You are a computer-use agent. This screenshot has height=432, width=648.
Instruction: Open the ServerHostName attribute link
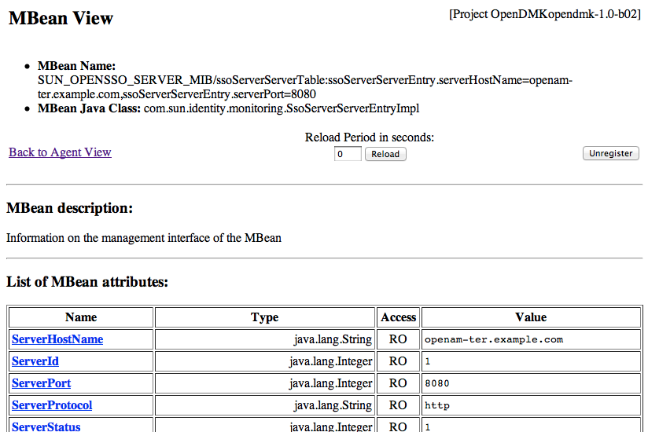[57, 339]
